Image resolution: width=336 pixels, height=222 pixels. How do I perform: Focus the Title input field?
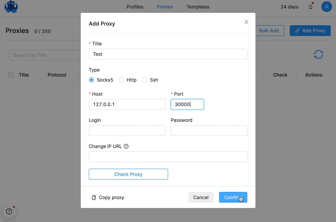[168, 54]
